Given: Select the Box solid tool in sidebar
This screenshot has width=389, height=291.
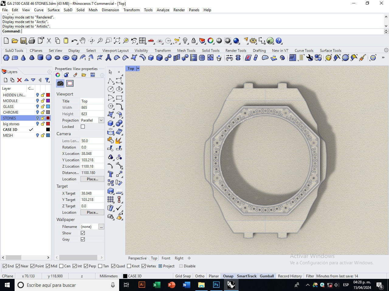Looking at the screenshot, I should click(111, 123).
